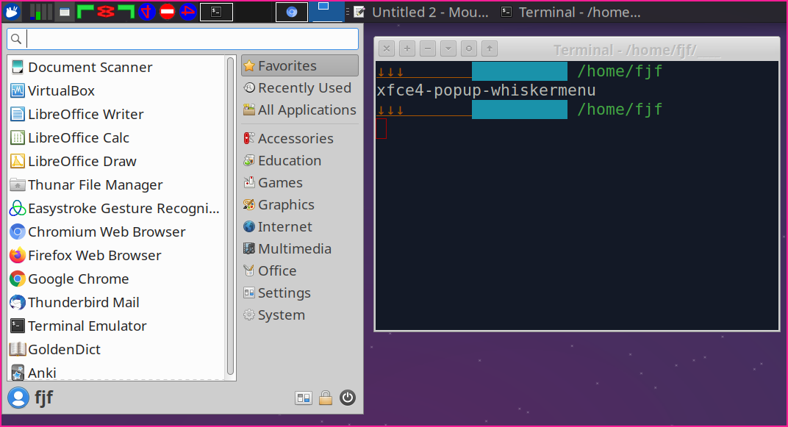Open Google Chrome from favorites
Image resolution: width=788 pixels, height=427 pixels.
point(117,279)
